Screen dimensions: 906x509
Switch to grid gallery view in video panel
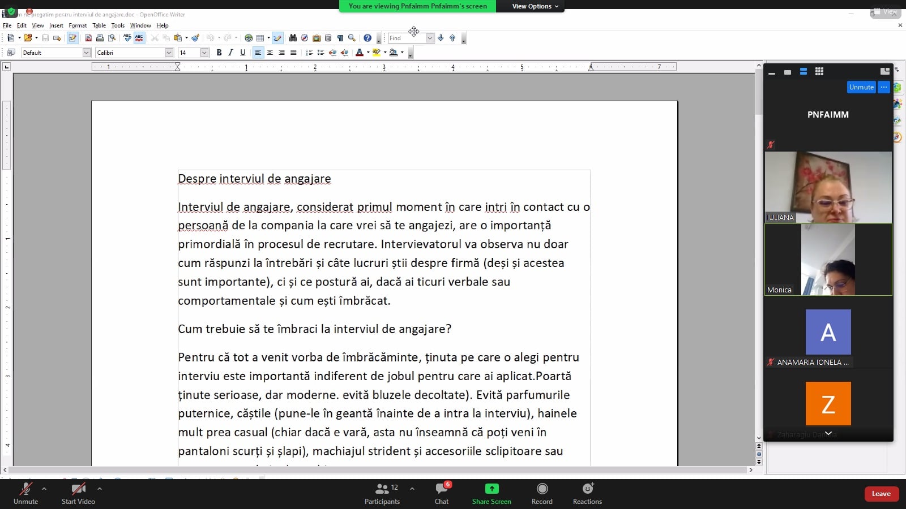(819, 72)
